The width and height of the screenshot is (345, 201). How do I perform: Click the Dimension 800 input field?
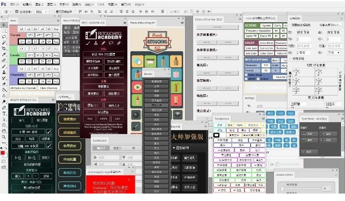click(266, 65)
